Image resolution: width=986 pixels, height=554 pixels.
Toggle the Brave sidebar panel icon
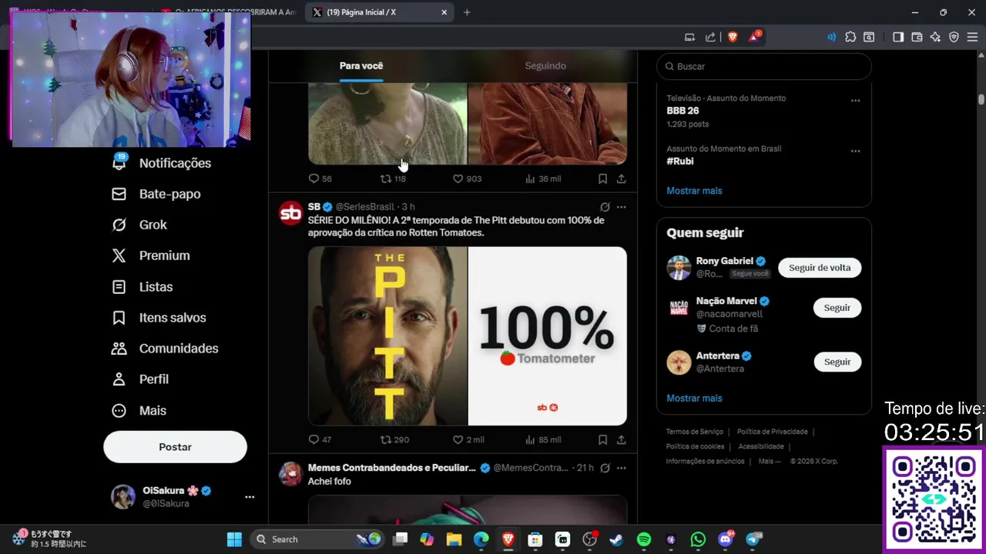click(898, 37)
